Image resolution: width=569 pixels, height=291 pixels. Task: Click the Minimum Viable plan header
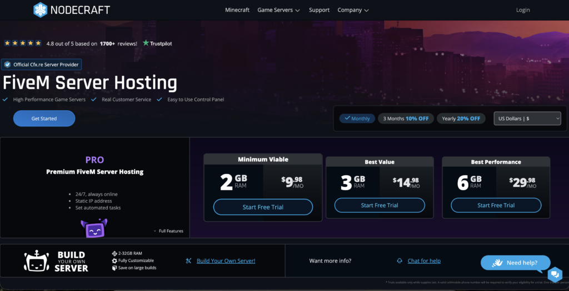point(263,159)
